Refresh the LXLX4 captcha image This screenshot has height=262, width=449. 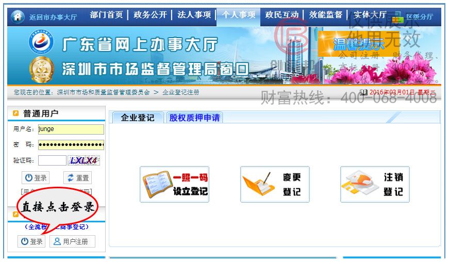click(84, 160)
